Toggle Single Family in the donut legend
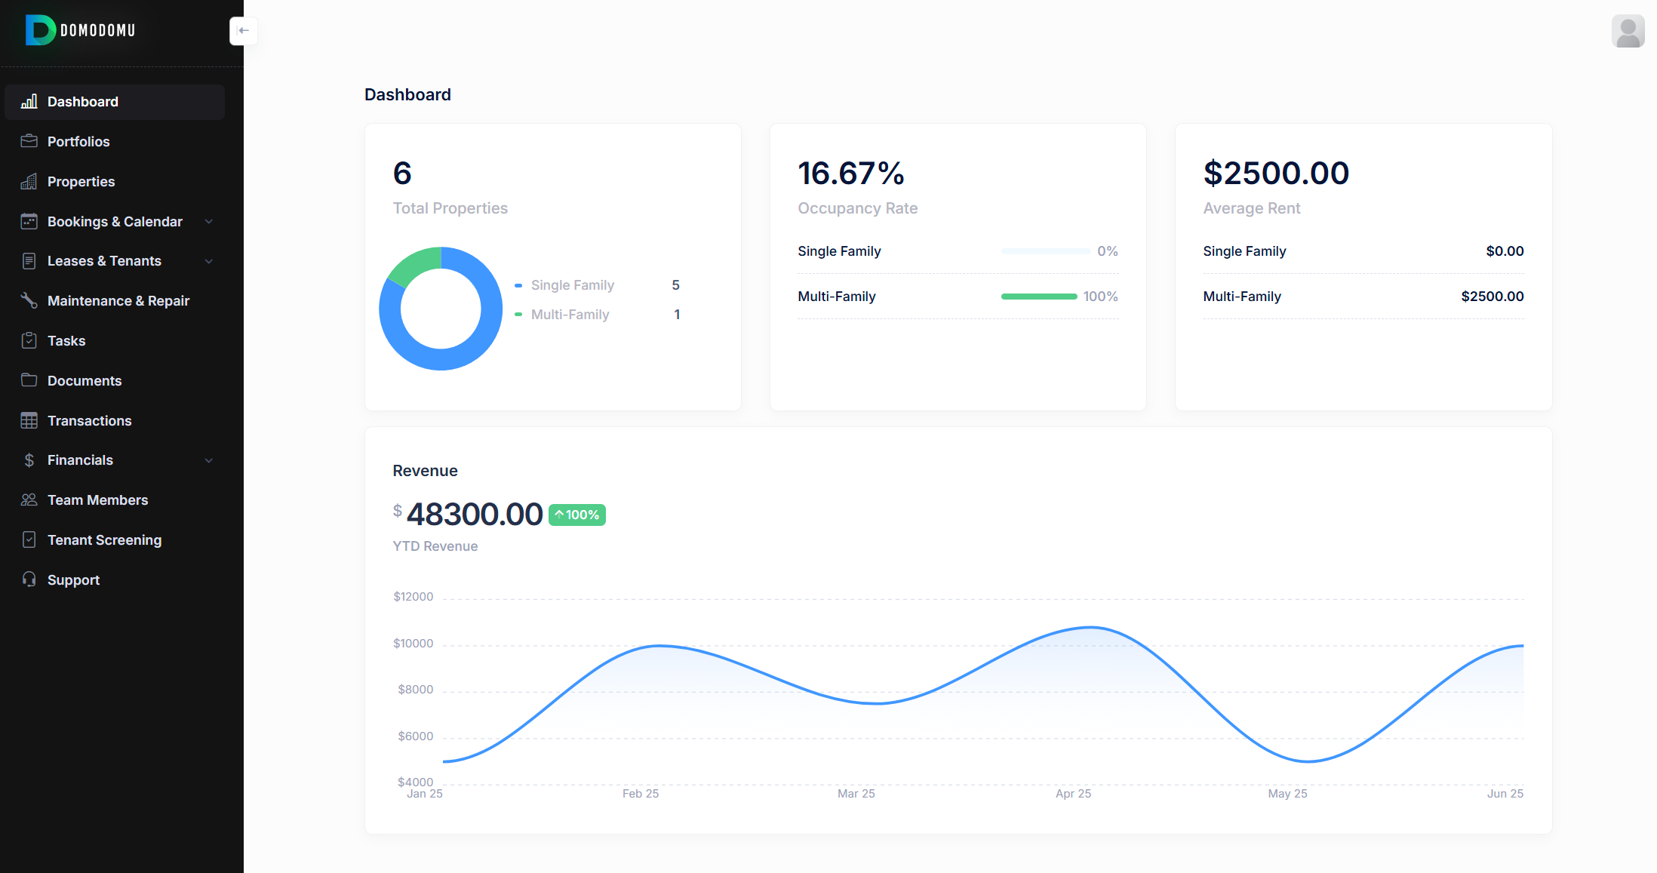Screen dimensions: 1657x873 573,284
